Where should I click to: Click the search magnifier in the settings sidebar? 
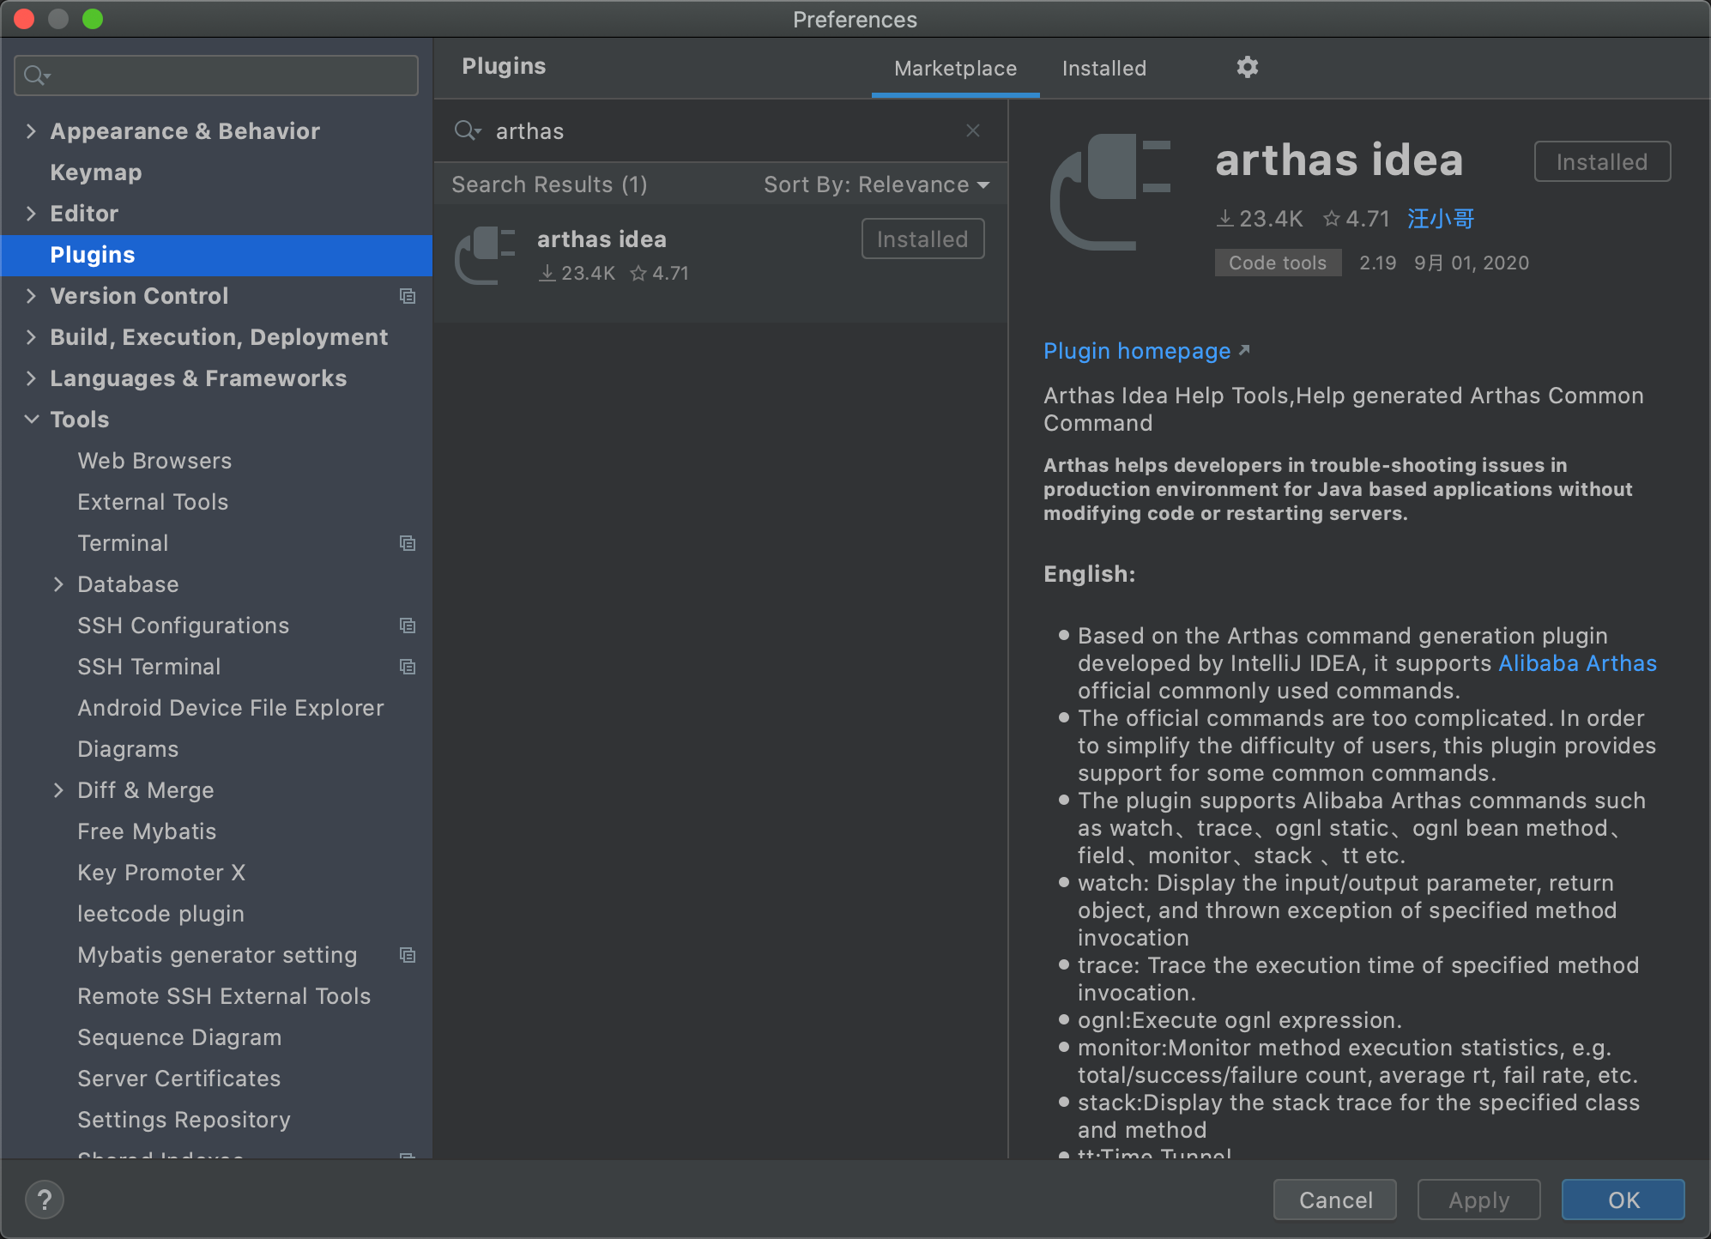coord(35,75)
